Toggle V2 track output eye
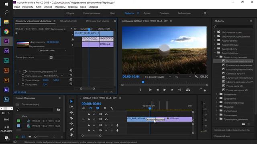 click(106, 114)
